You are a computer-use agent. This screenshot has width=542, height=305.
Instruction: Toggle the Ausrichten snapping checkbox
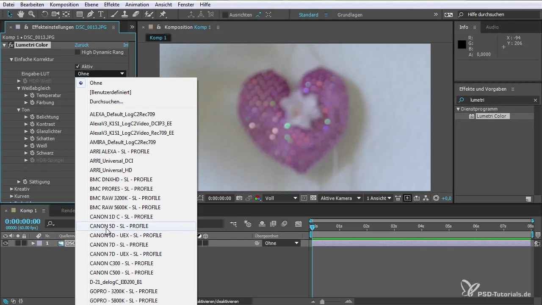point(225,15)
